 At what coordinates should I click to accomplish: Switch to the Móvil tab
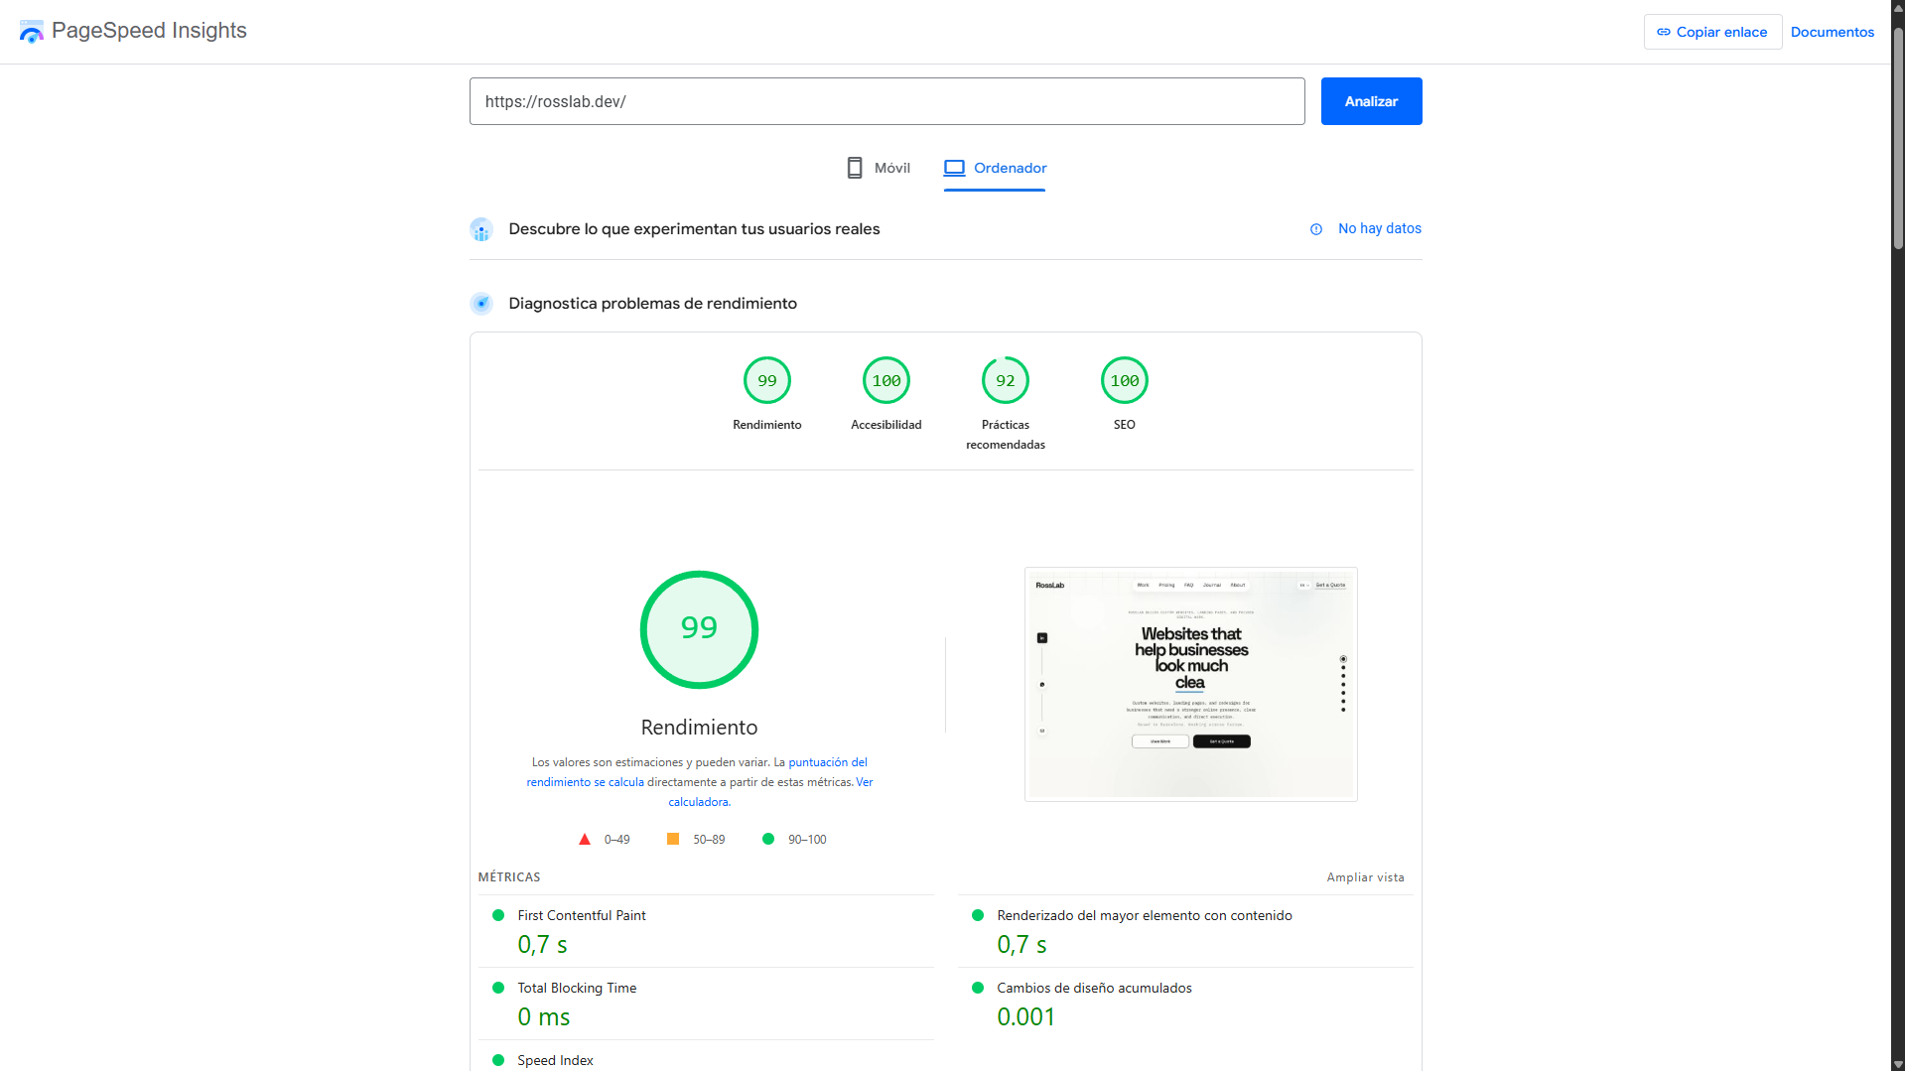[877, 168]
